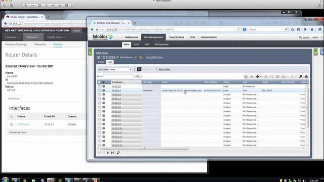Open the Add plus icon in the IPAM toolbar
Viewport: 324px width, 182px height.
pyautogui.click(x=258, y=76)
